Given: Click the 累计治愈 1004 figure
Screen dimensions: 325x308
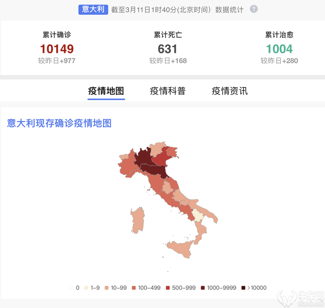Looking at the screenshot, I should [x=279, y=49].
